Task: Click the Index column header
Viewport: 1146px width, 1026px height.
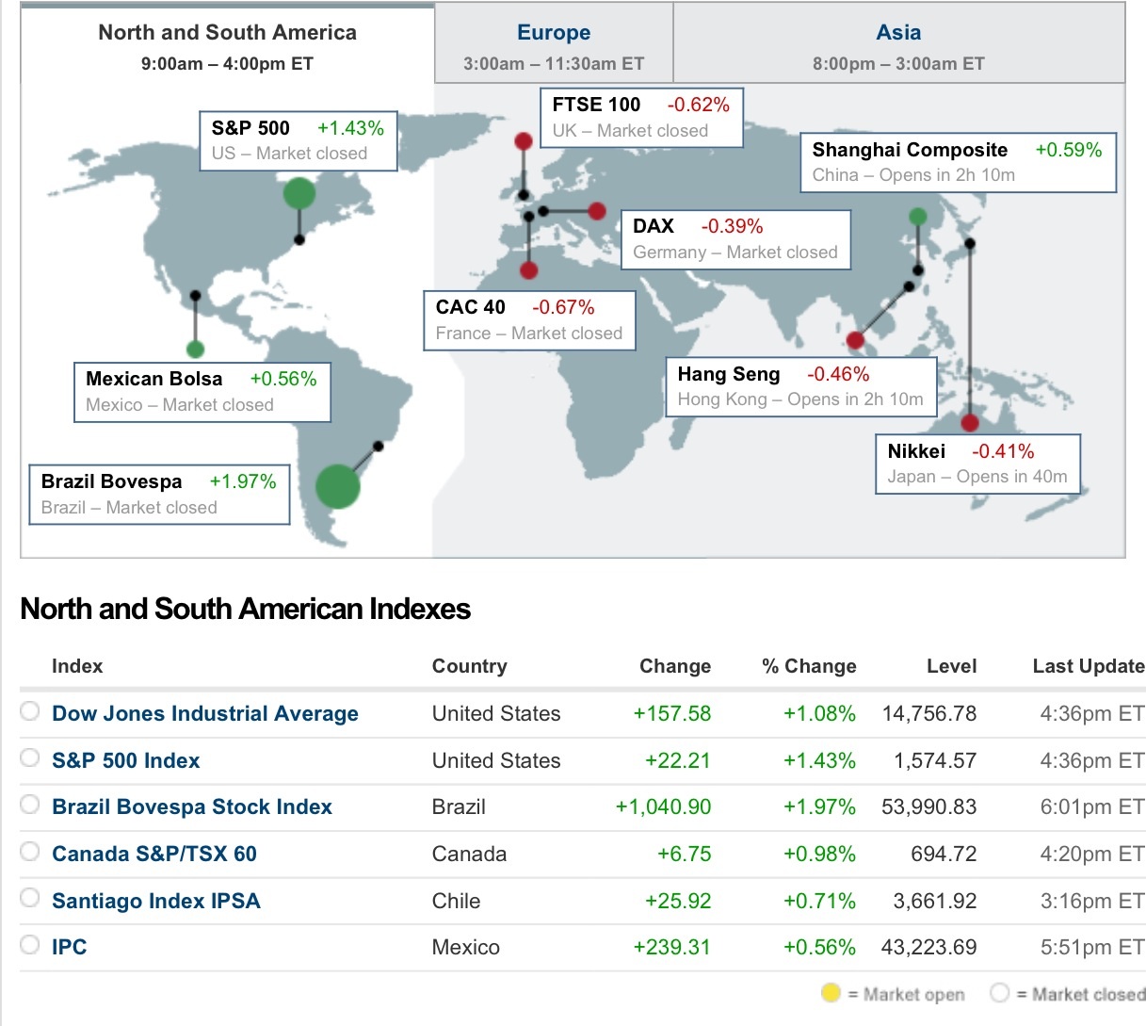Action: coord(77,666)
